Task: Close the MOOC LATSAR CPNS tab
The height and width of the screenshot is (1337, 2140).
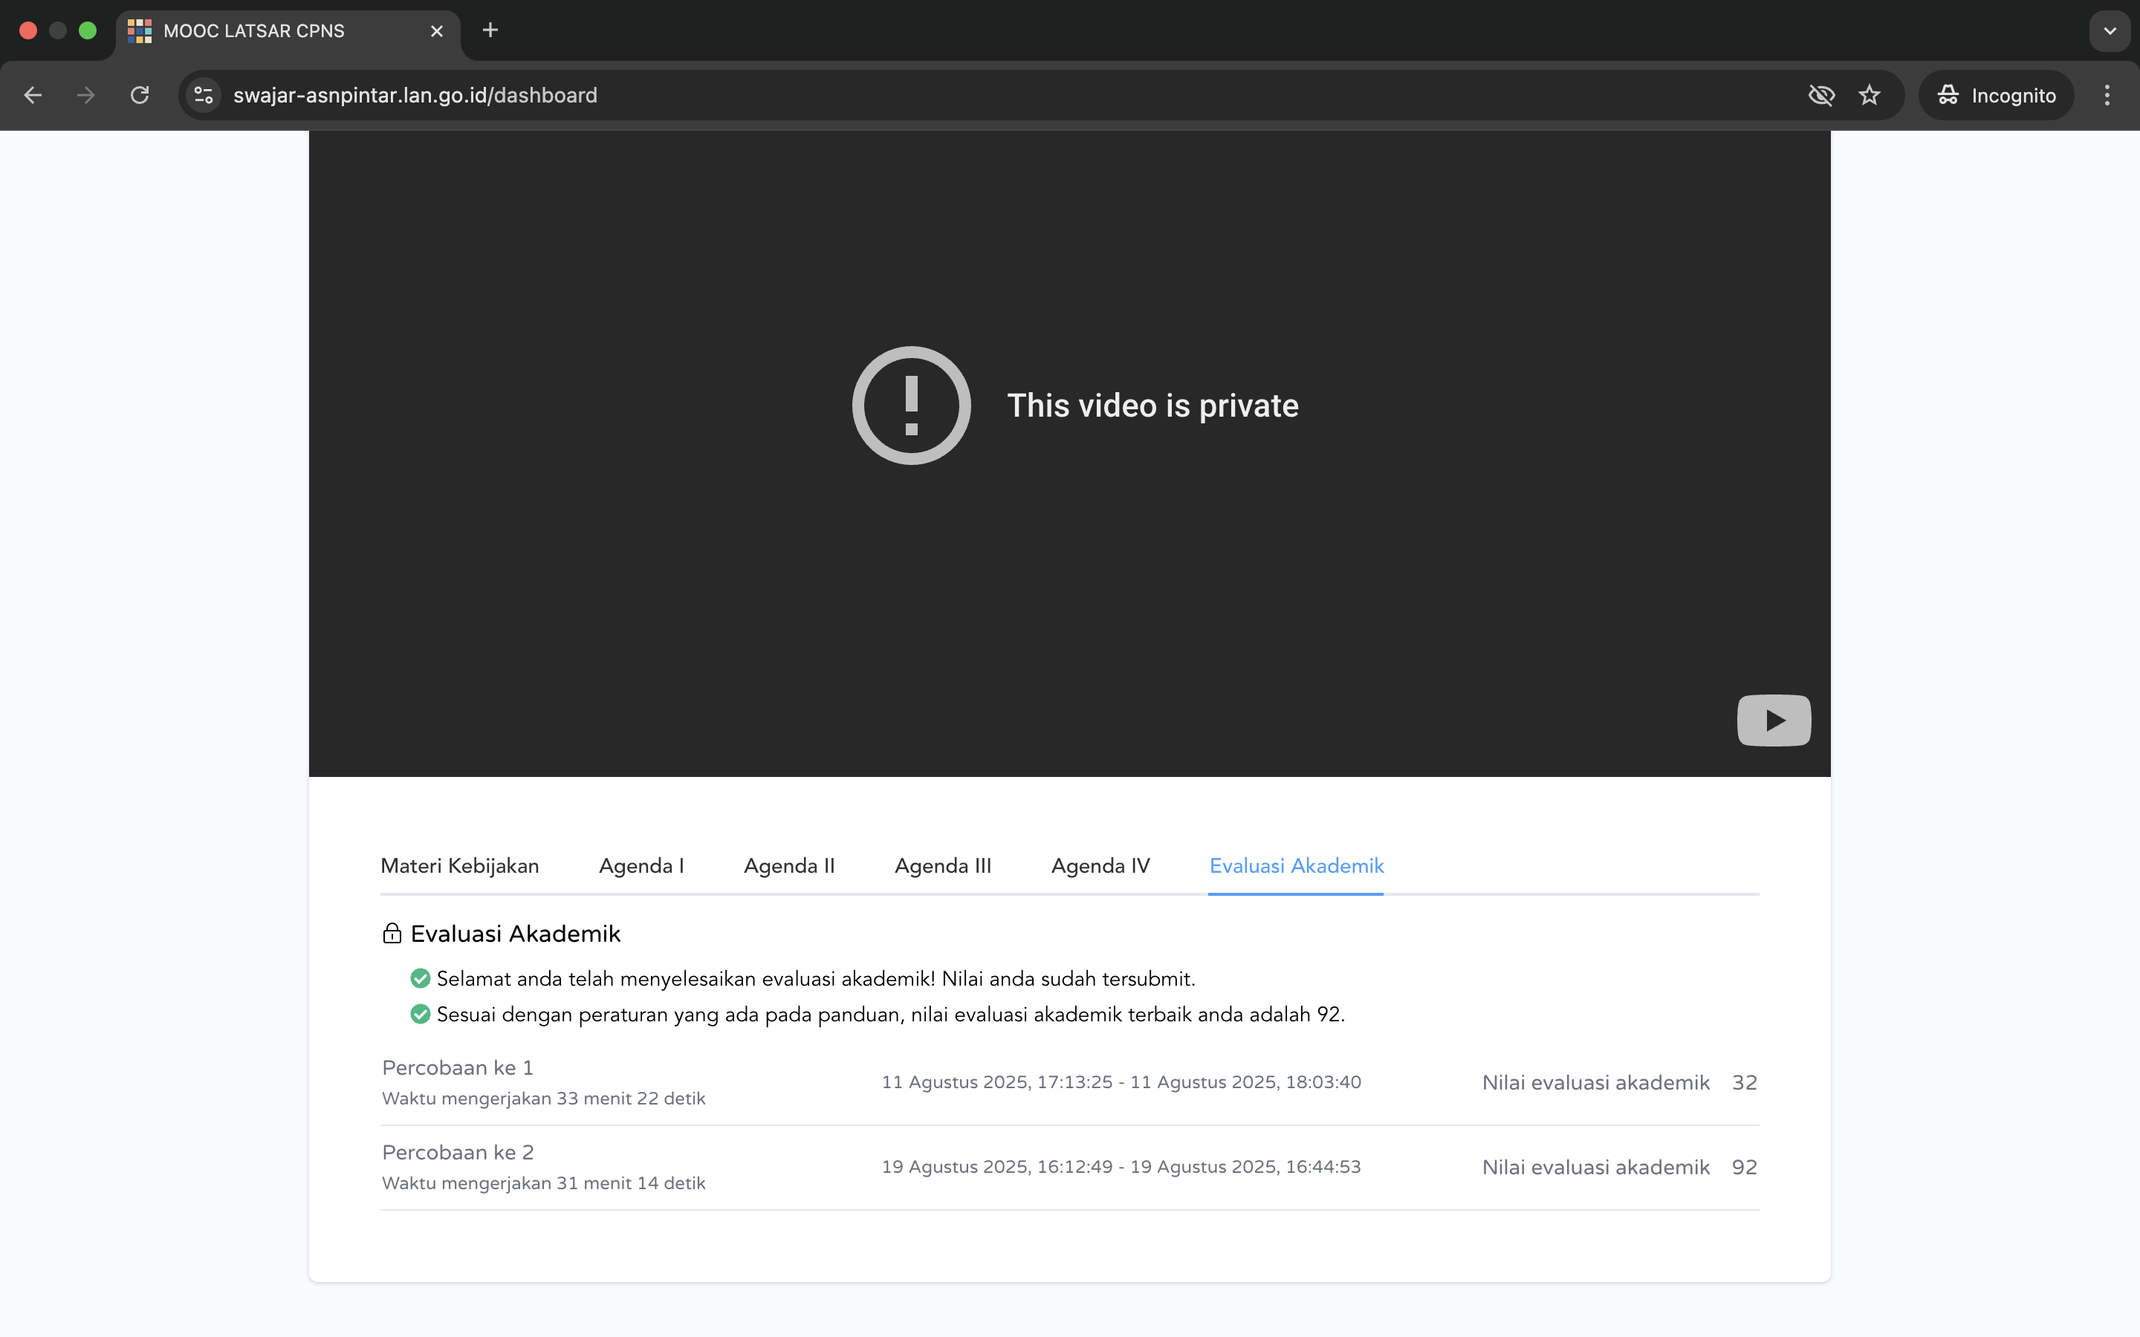Action: [x=436, y=31]
